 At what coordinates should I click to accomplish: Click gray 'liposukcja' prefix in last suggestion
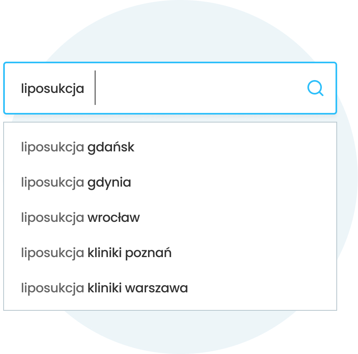click(x=53, y=289)
